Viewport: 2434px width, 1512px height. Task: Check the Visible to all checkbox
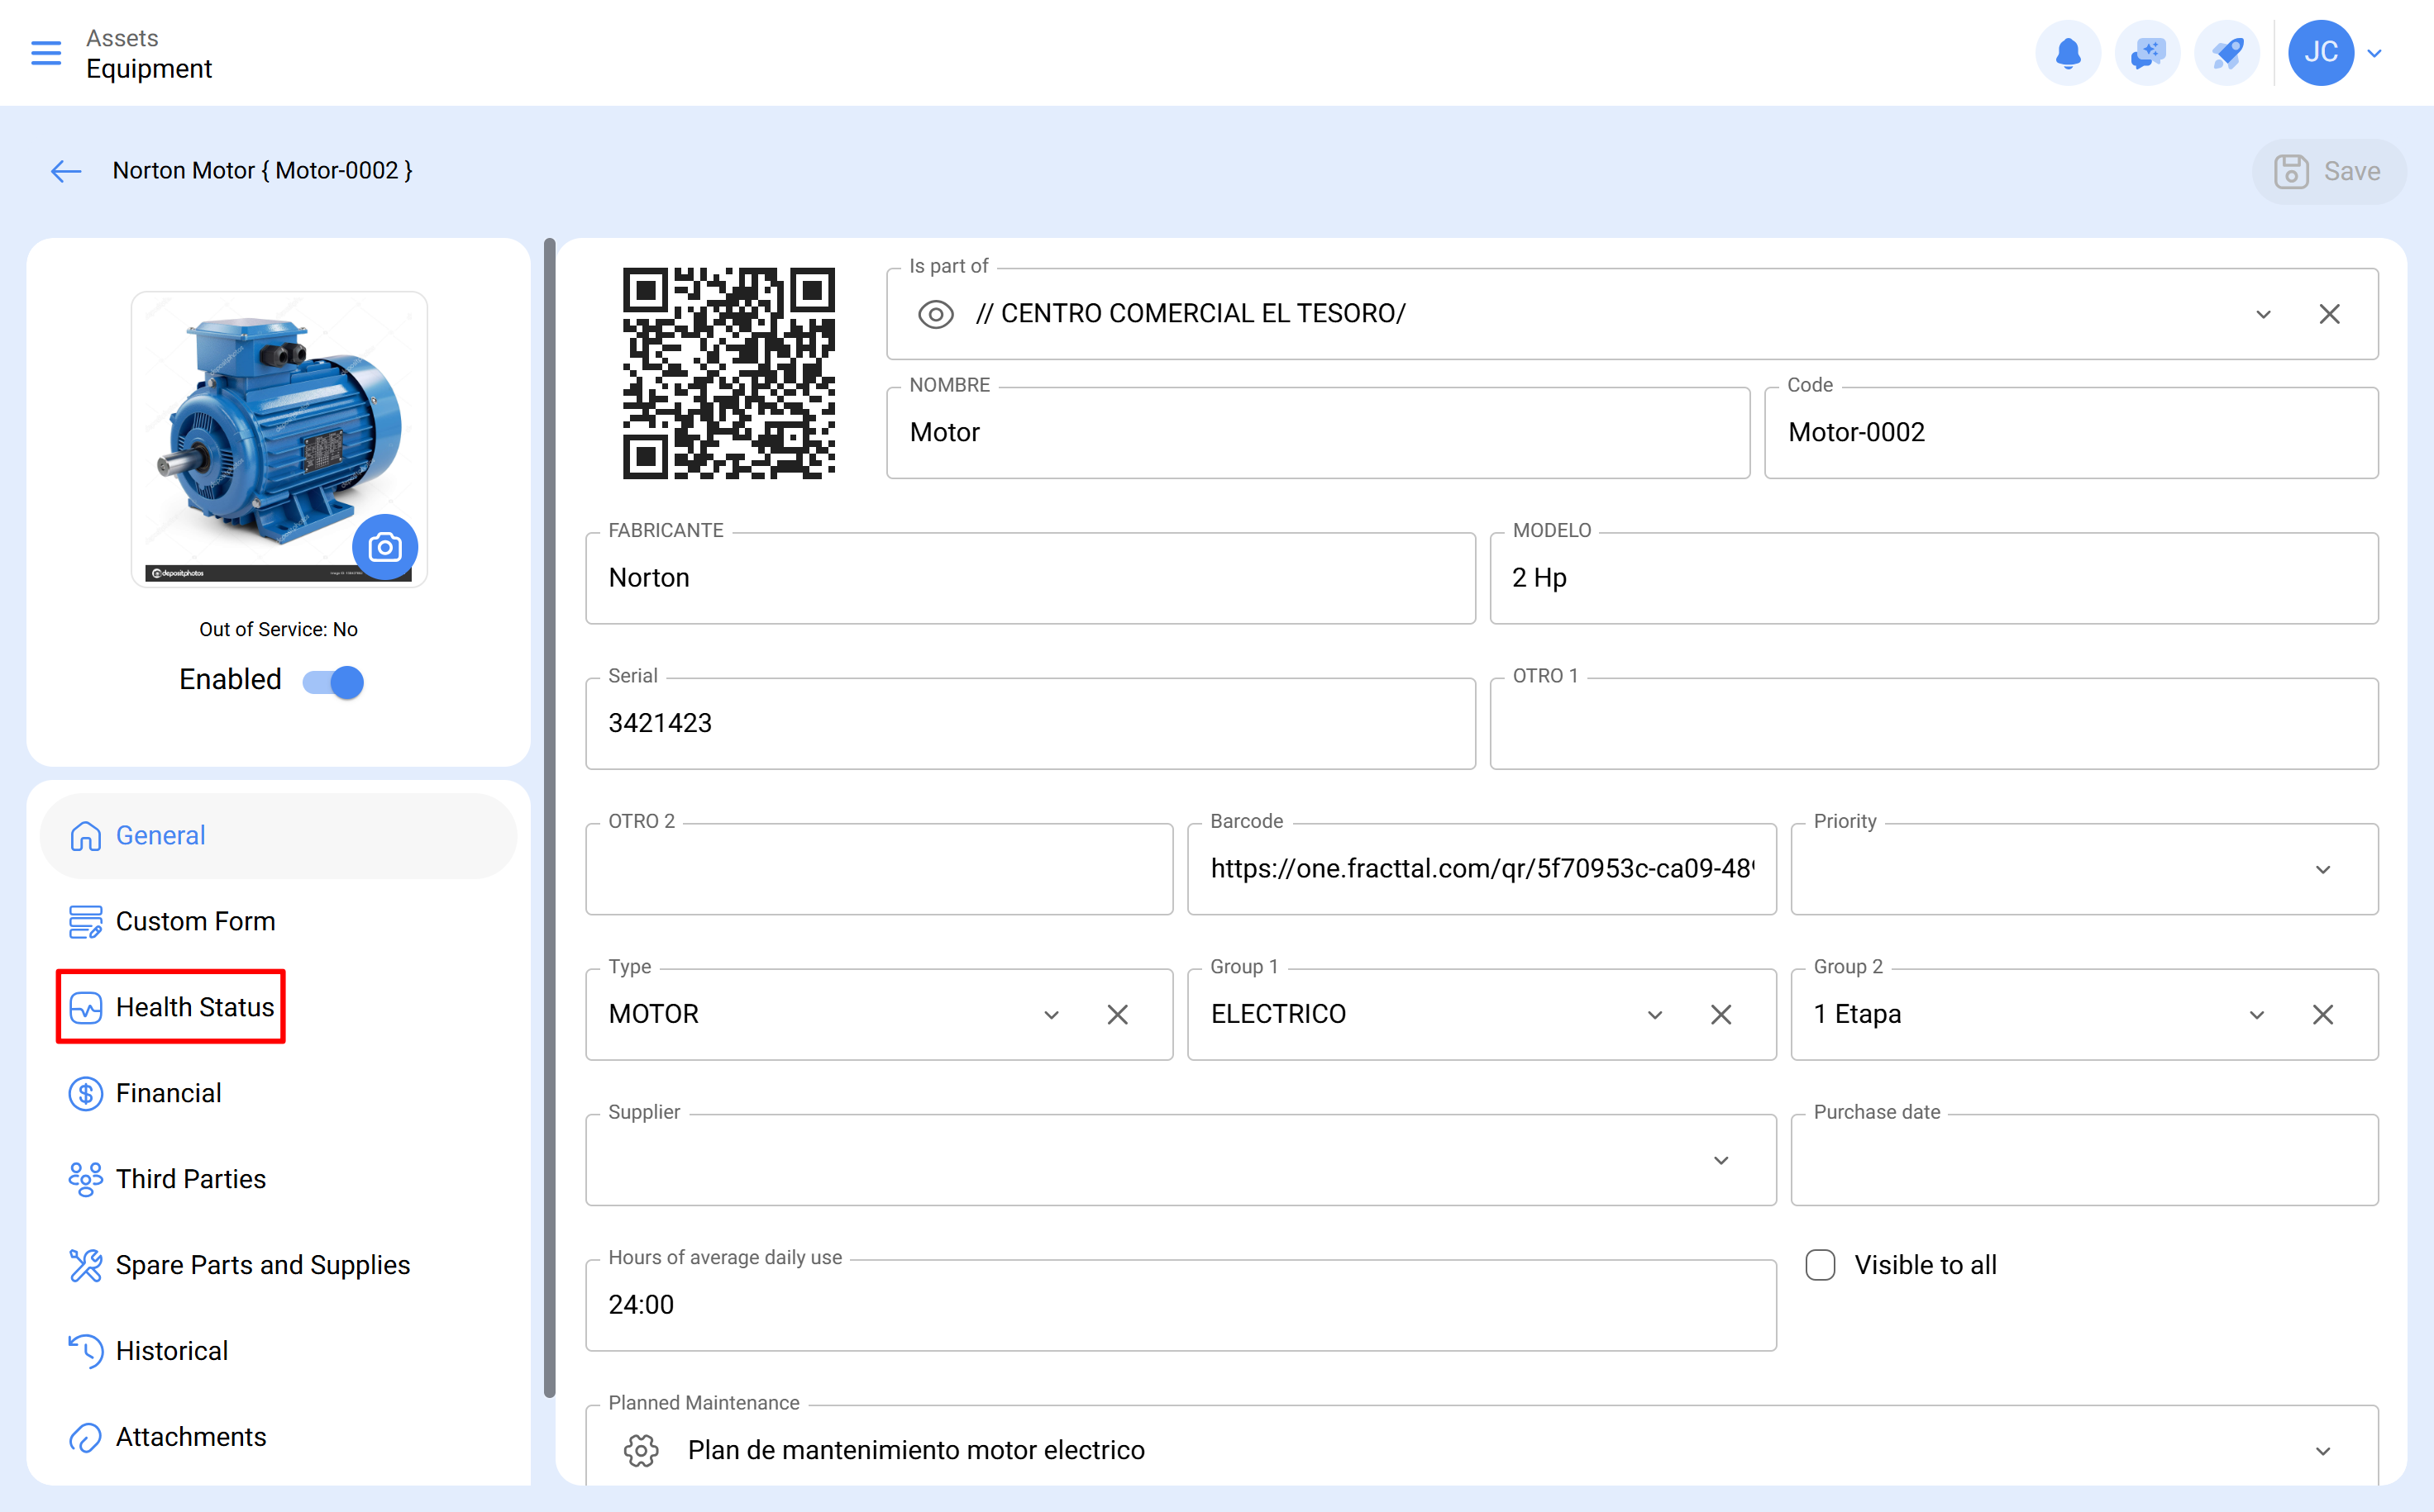tap(1820, 1265)
